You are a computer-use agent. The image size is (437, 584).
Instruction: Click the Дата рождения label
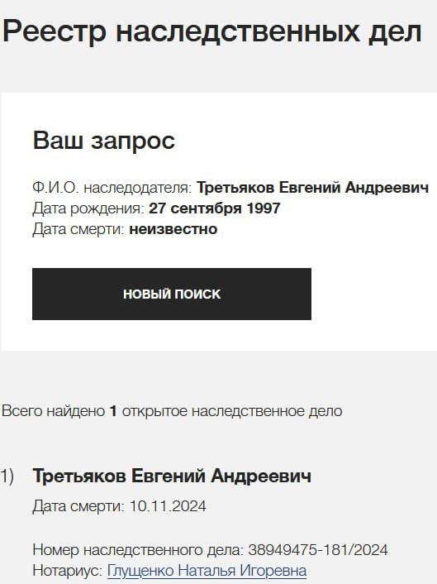pyautogui.click(x=88, y=208)
